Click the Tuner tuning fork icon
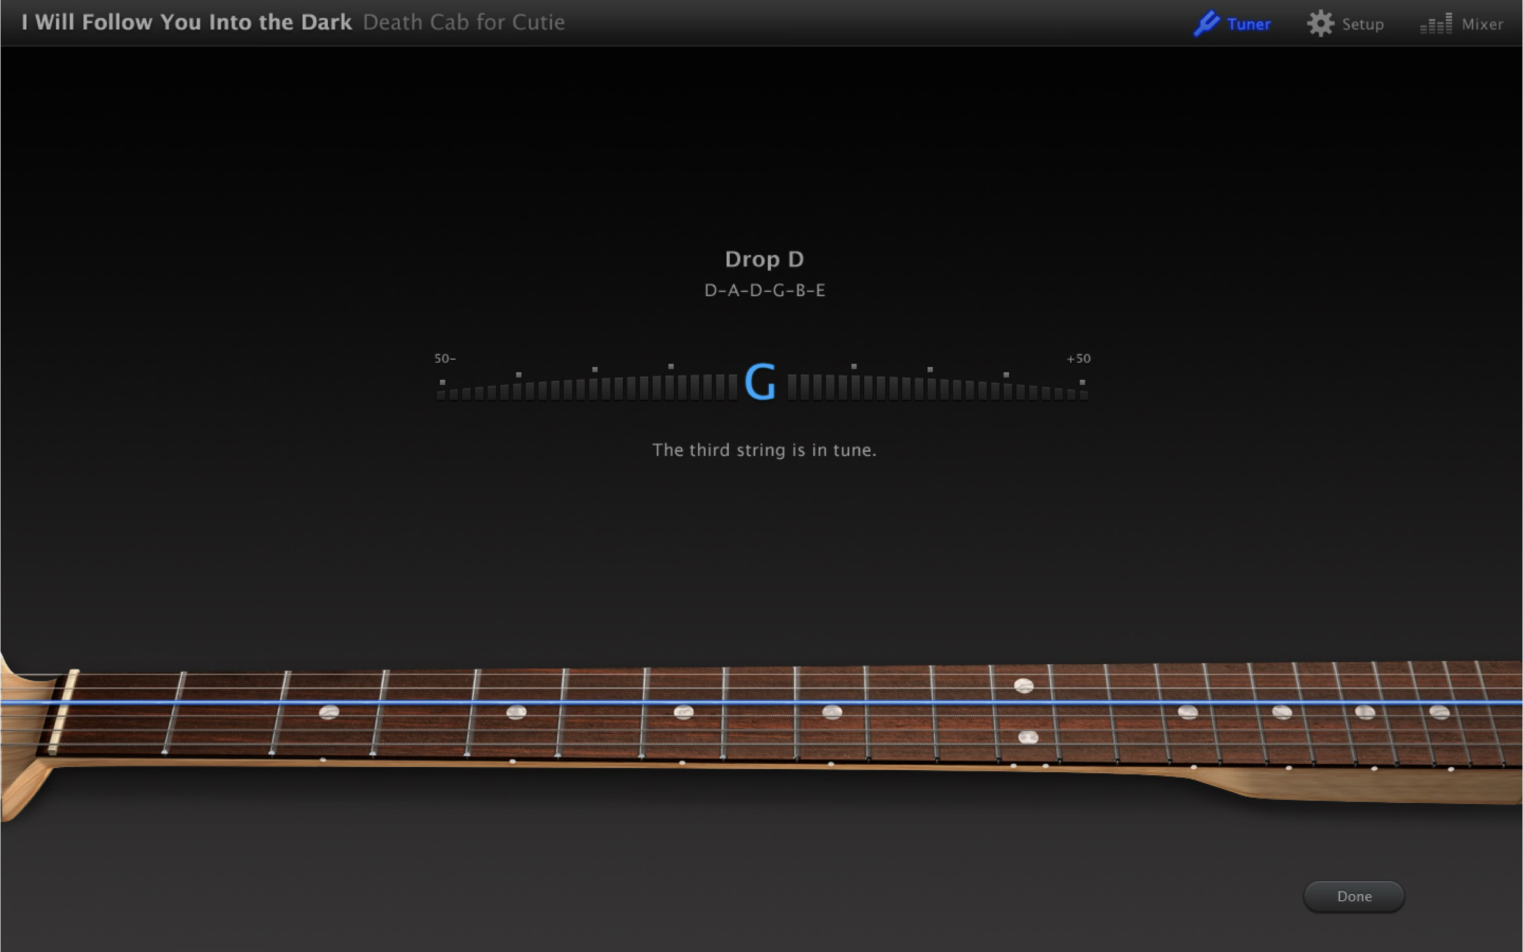 1206,23
